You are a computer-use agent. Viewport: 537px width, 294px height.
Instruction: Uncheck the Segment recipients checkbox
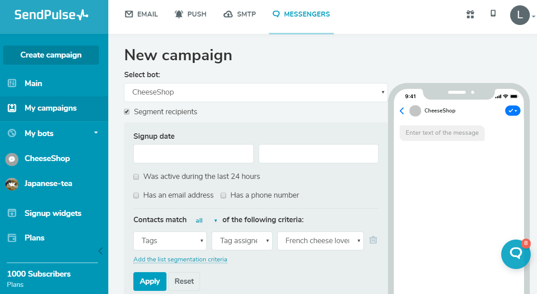(127, 112)
